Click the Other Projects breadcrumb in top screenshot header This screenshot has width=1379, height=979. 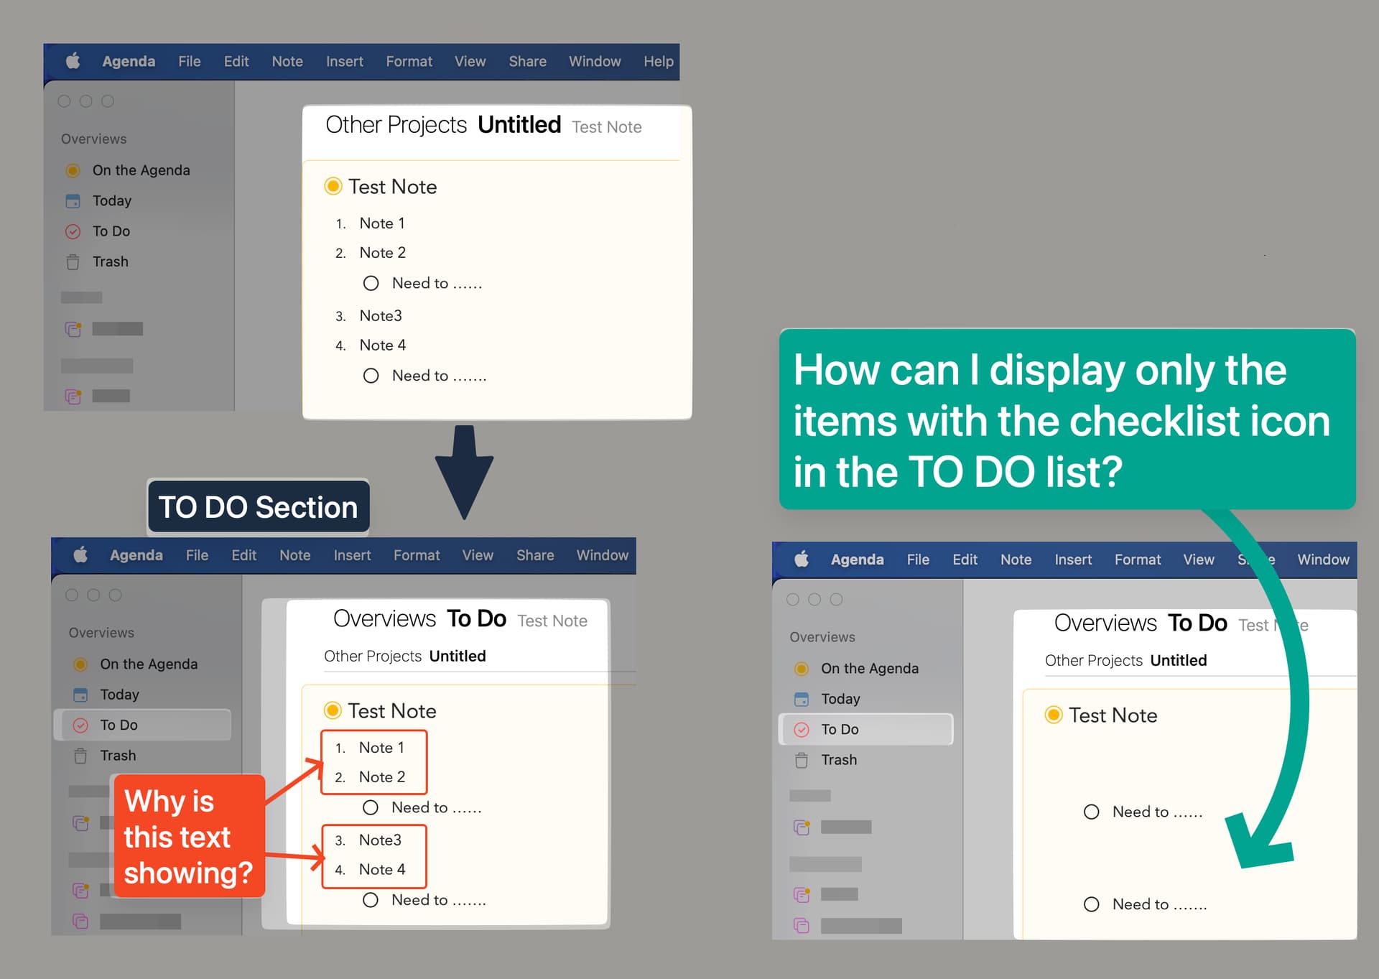[396, 125]
